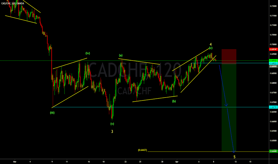Select the cyan 0.69033 price tag
Viewport: 278px width, 164px height.
click(x=273, y=63)
